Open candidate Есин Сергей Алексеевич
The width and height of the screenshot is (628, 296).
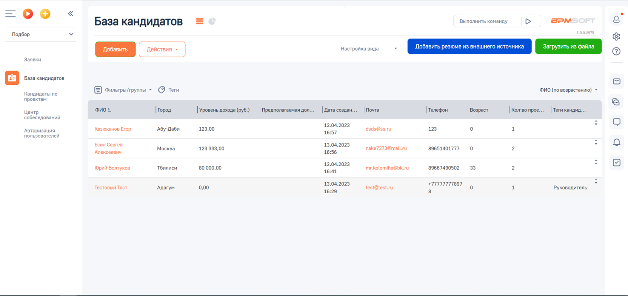(x=108, y=148)
